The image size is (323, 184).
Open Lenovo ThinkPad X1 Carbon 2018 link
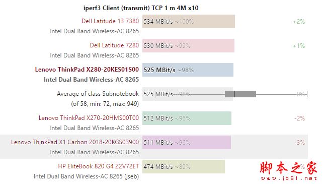[75, 142]
